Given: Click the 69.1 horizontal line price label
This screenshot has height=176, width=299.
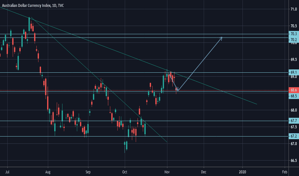Looking at the screenshot, I should 294,72.
